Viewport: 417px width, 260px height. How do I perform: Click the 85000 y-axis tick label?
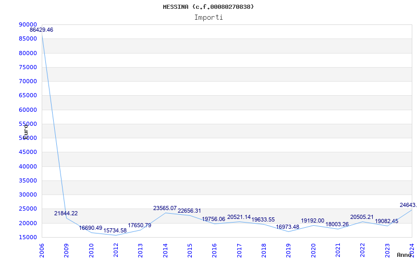(28, 38)
